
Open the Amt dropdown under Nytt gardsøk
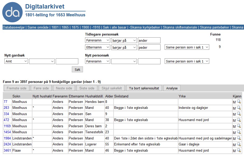click(16, 61)
